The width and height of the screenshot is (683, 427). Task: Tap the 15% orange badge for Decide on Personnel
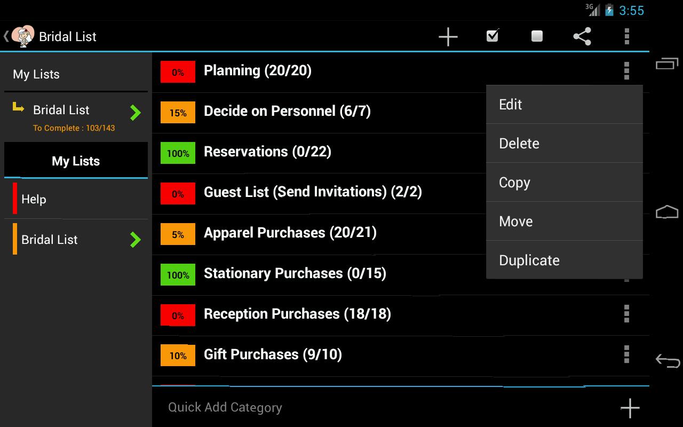pos(178,113)
